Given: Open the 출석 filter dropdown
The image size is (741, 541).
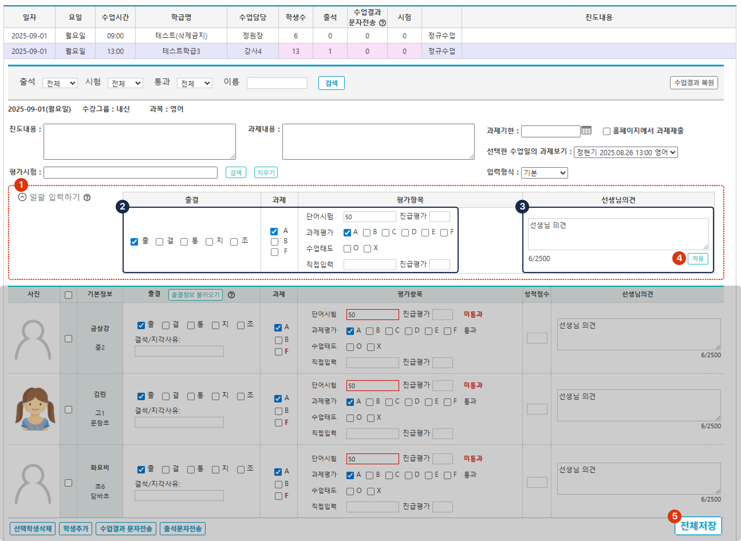Looking at the screenshot, I should pos(60,83).
